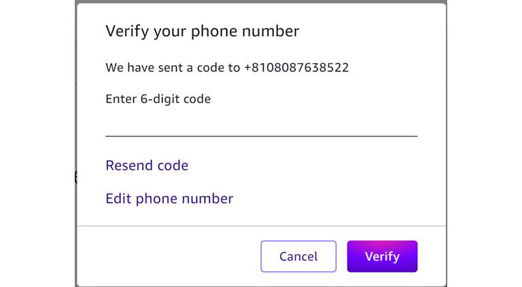
Task: Cancel the phone verification dialog
Action: 298,256
